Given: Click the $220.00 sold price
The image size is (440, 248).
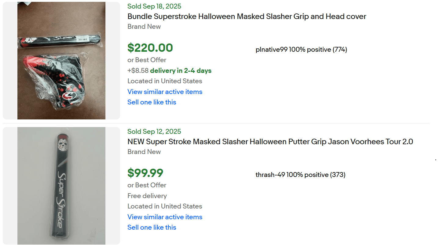Looking at the screenshot, I should (x=150, y=48).
